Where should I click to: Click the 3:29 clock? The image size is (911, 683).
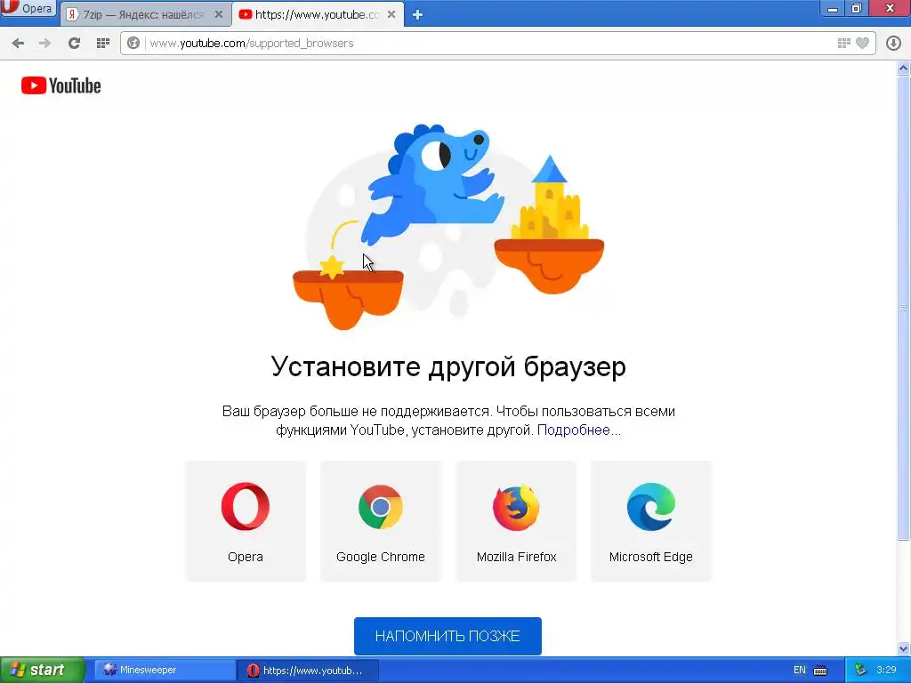[886, 670]
